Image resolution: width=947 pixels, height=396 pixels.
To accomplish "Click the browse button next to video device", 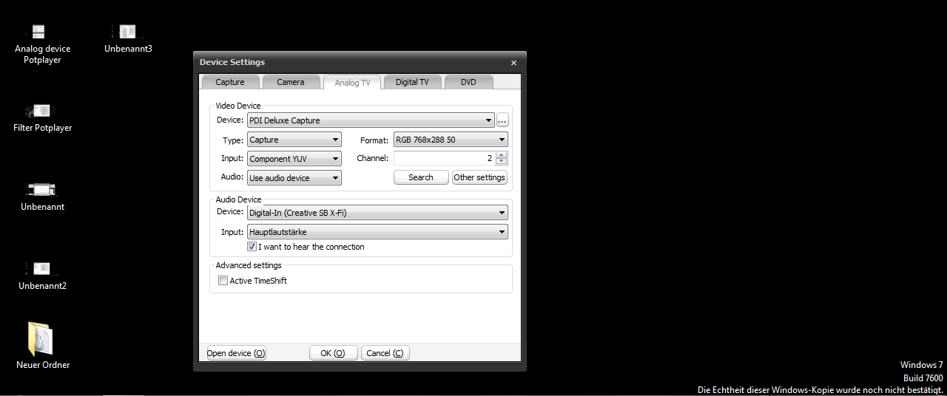I will pos(502,120).
